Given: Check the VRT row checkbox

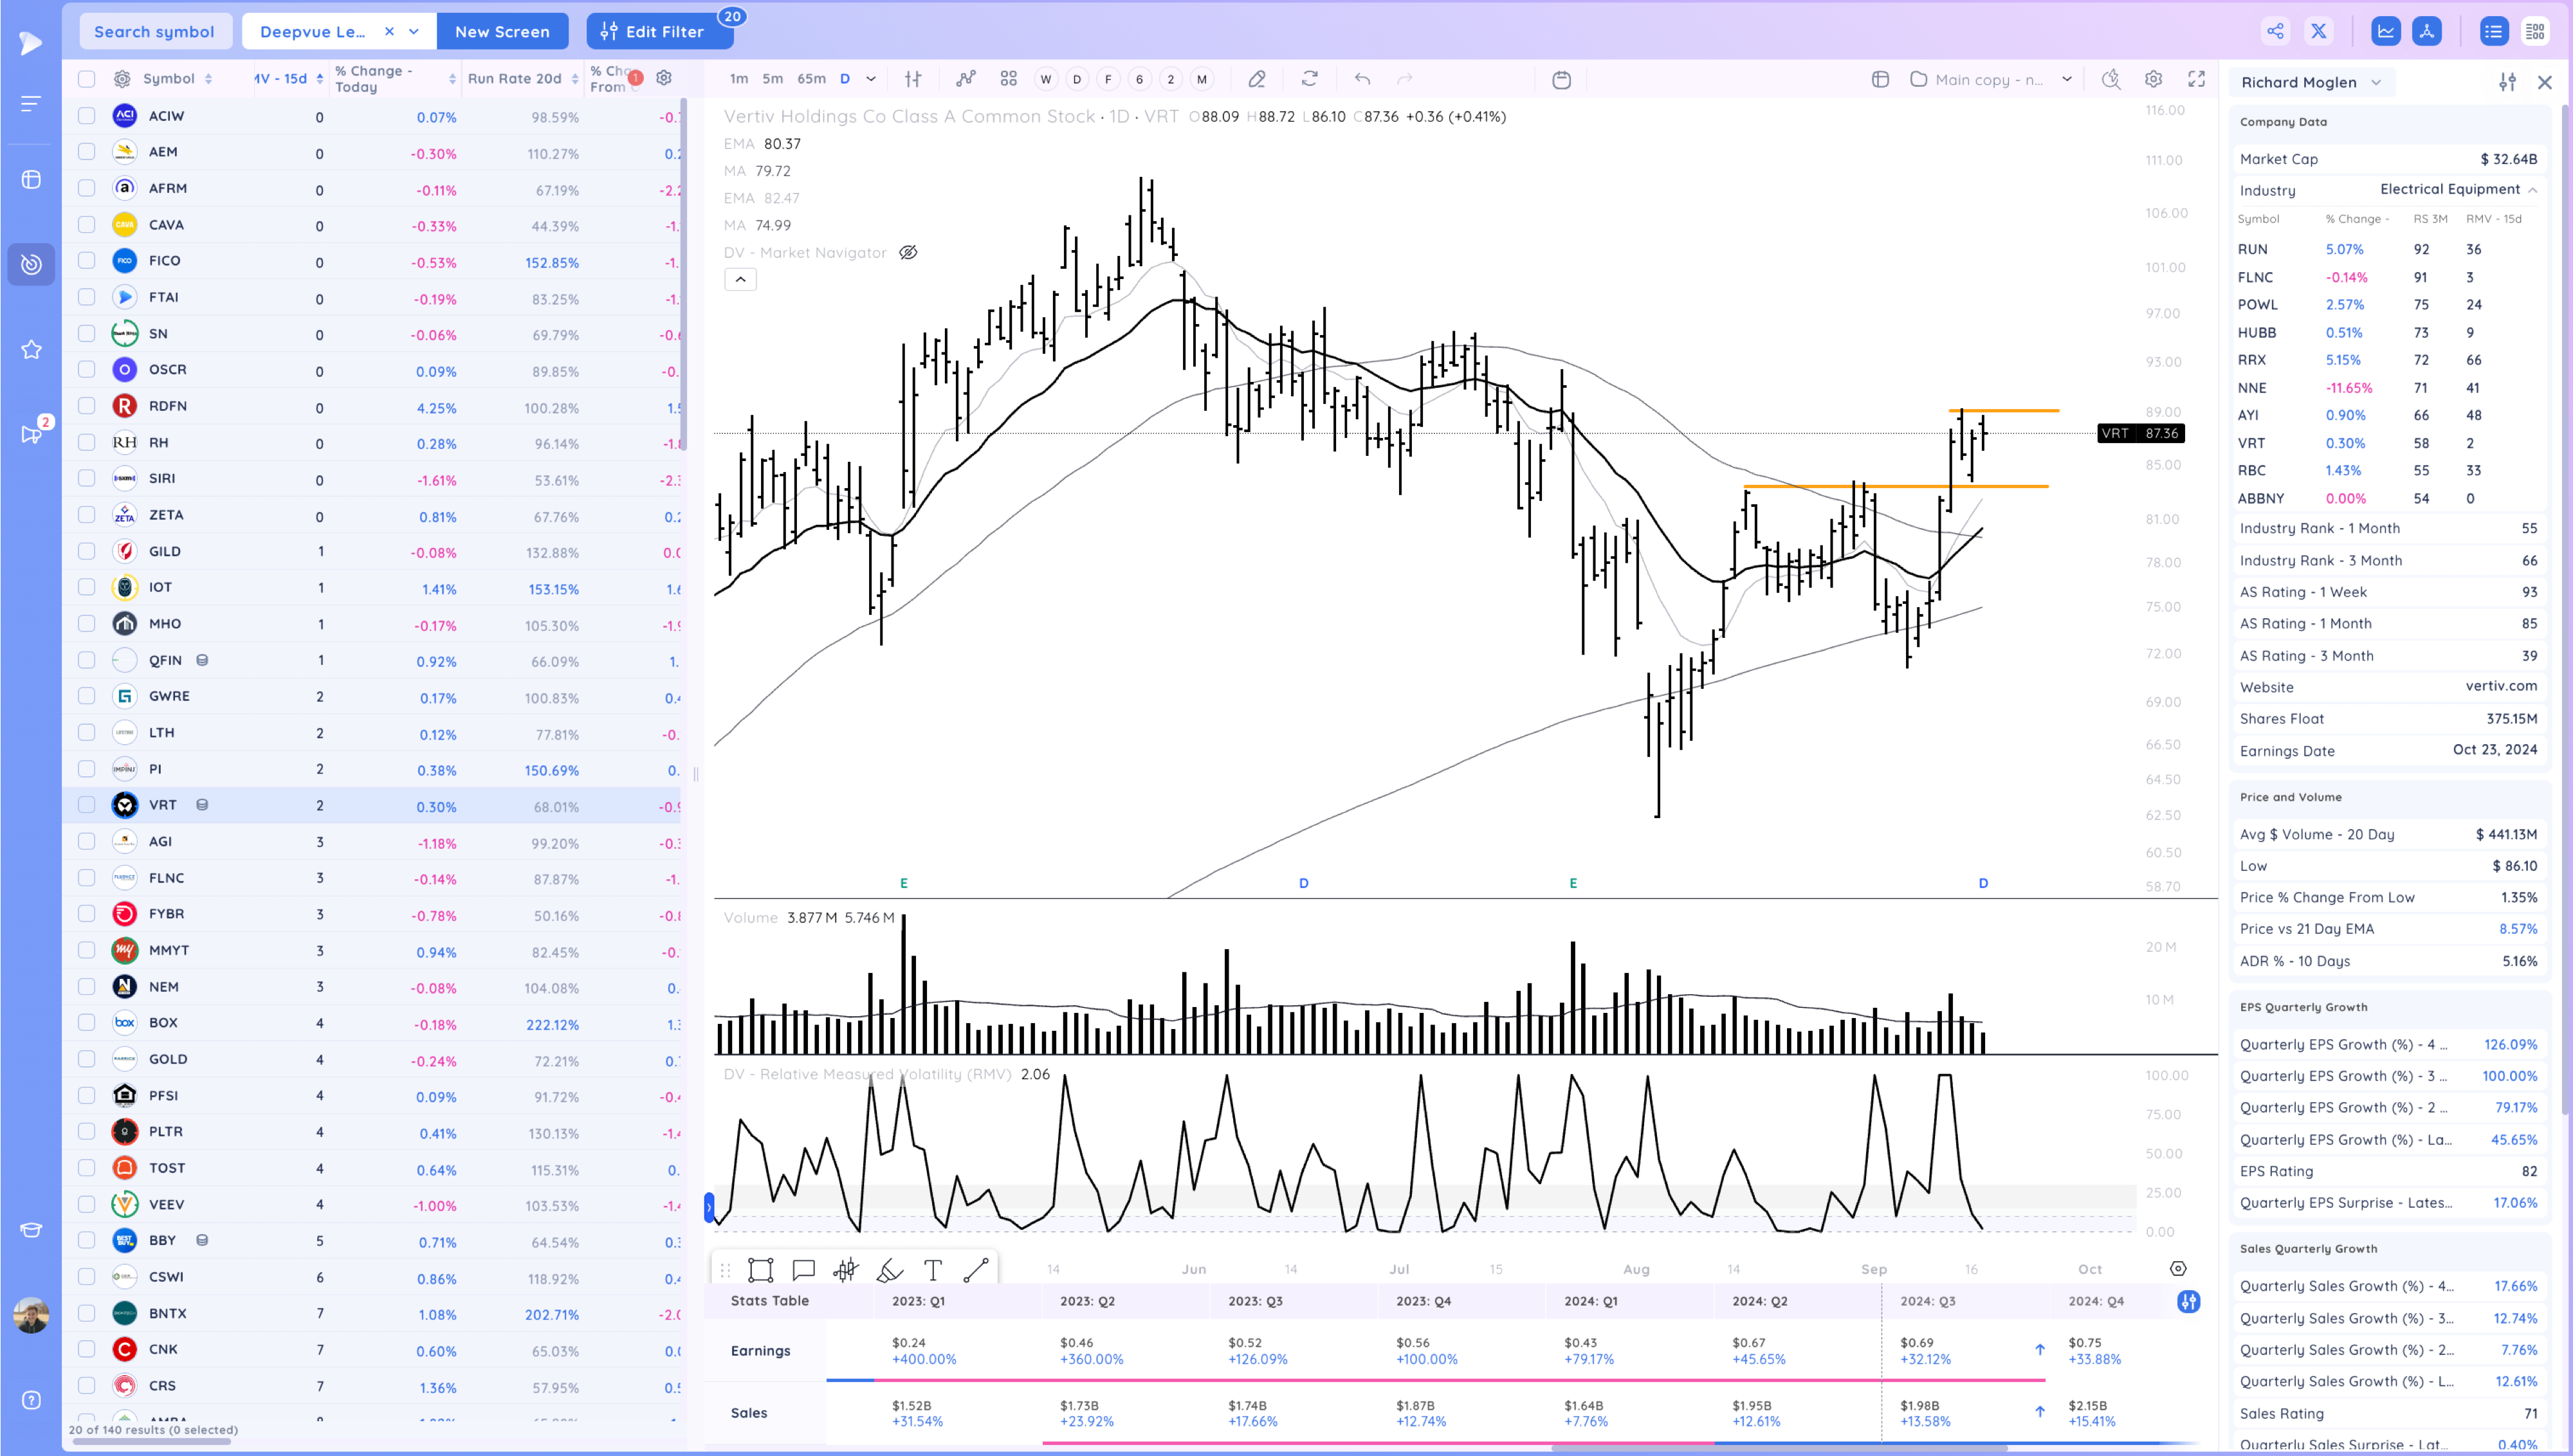Looking at the screenshot, I should coord(87,805).
